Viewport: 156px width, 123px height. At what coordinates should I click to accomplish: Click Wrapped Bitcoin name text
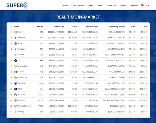coord(24,106)
